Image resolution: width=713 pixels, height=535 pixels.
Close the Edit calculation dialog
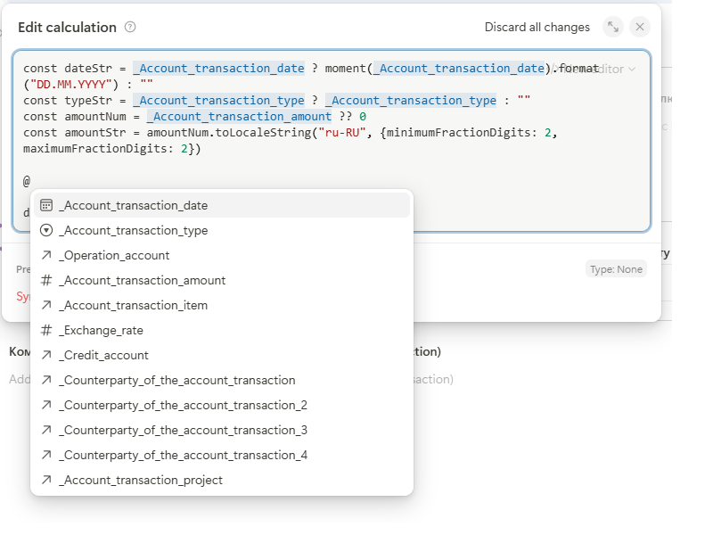click(x=640, y=28)
